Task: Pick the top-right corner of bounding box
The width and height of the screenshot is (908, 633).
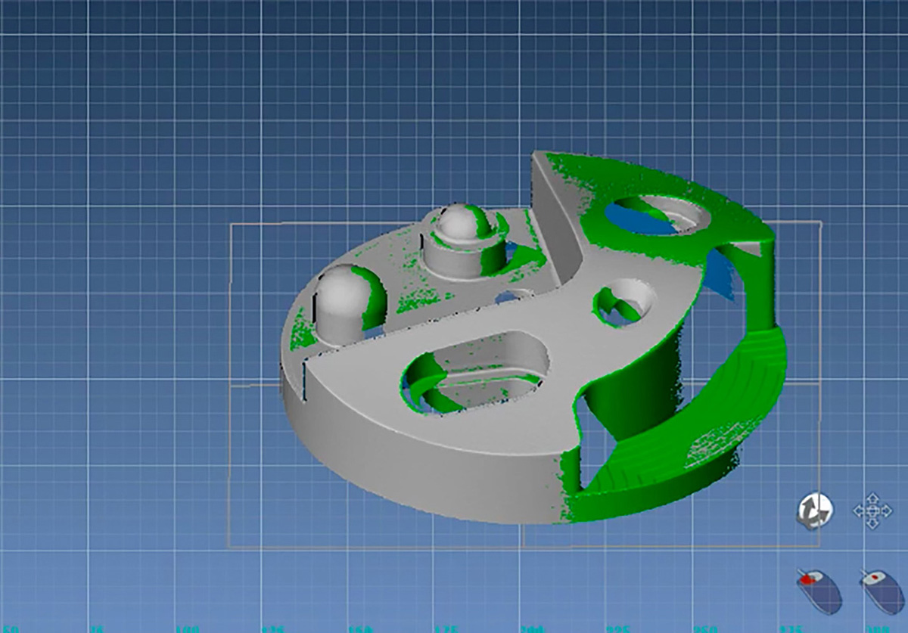Action: click(820, 222)
